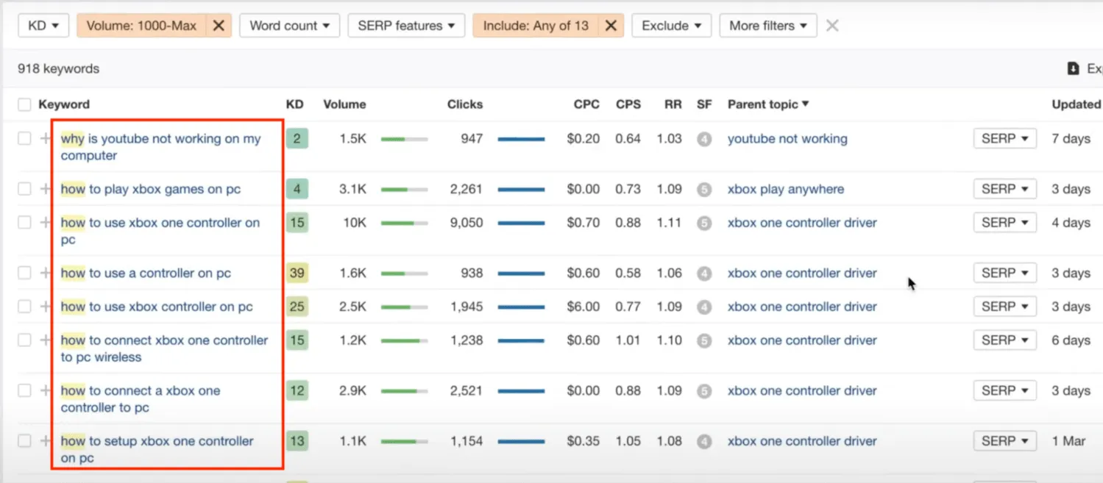The image size is (1103, 483).
Task: Click plus icon beside 'how to use a controller on pc'
Action: point(46,273)
